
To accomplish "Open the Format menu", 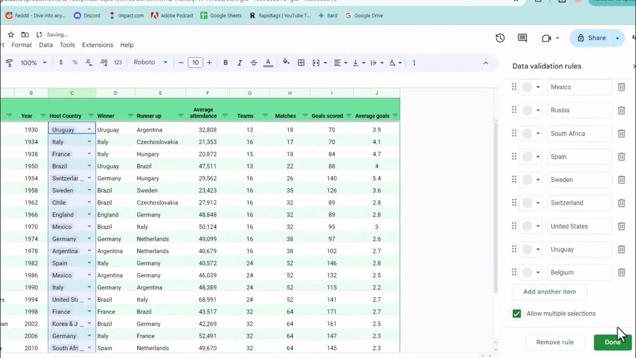I will (x=21, y=45).
